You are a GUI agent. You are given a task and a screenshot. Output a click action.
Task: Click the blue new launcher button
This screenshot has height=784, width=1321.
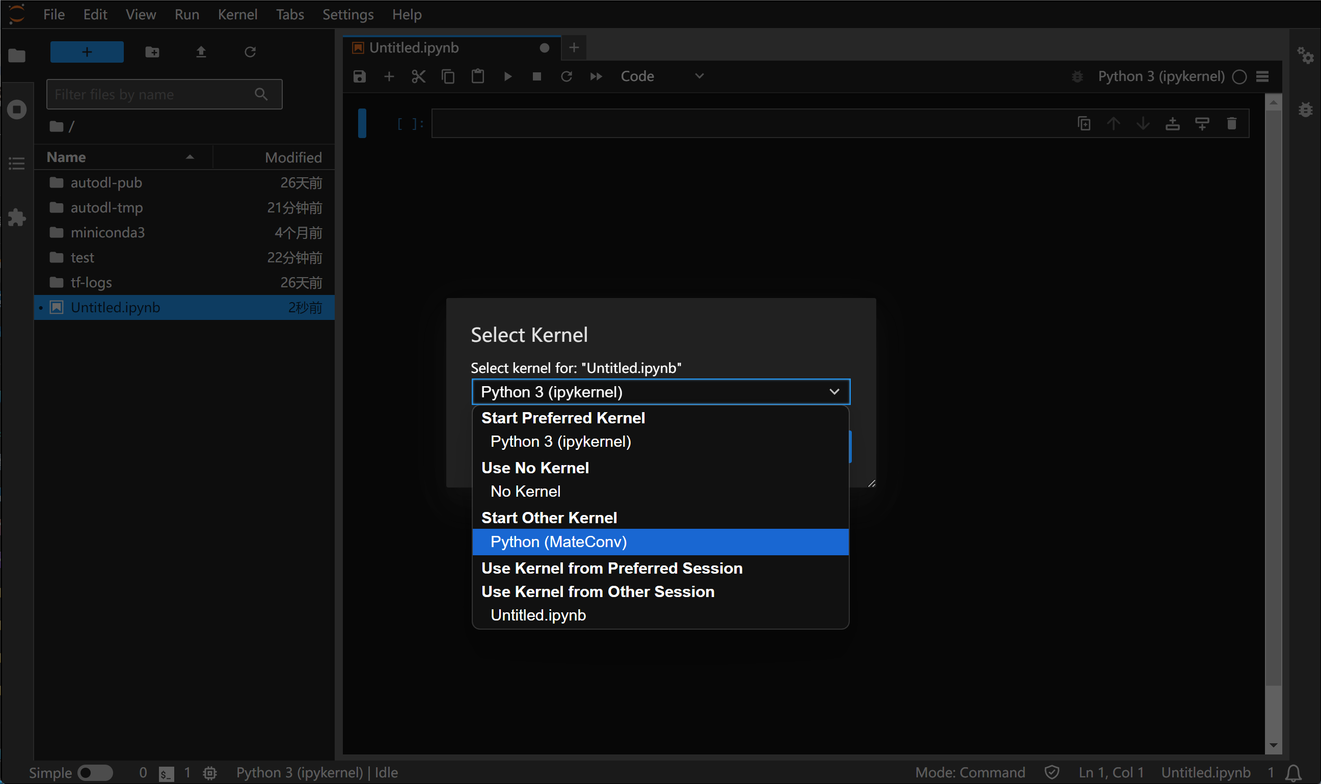coord(87,52)
